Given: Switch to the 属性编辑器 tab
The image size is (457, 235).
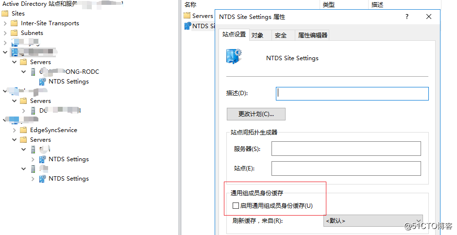Looking at the screenshot, I should click(x=312, y=35).
